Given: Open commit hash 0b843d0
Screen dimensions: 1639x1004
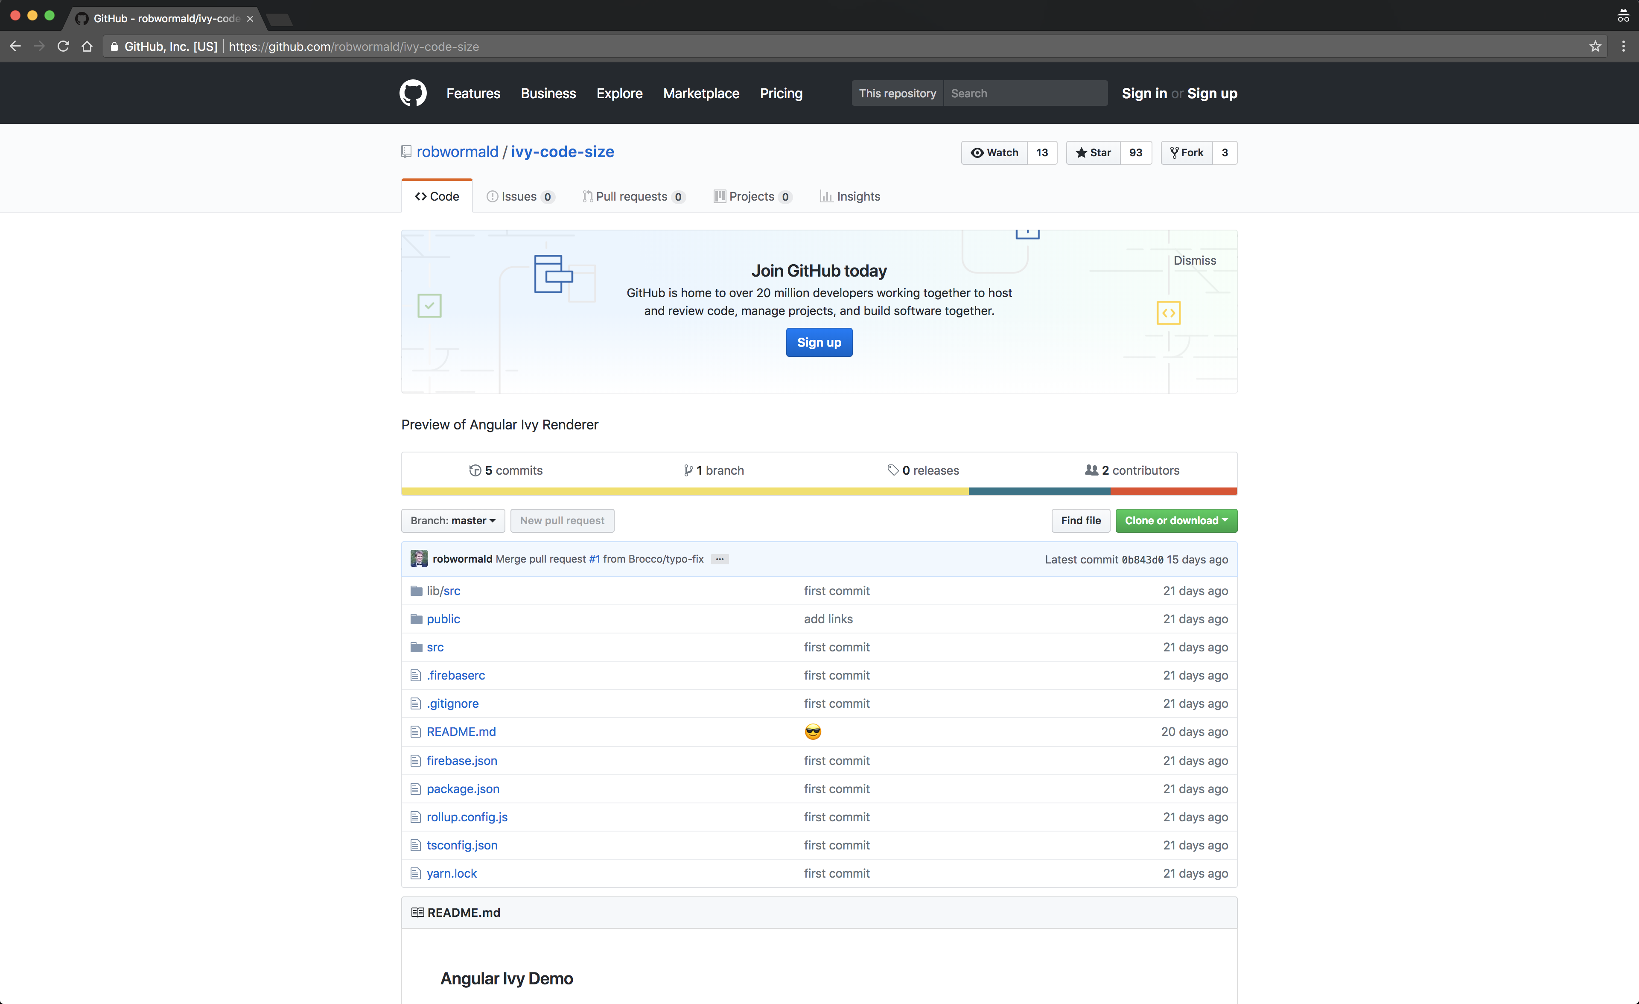Looking at the screenshot, I should click(1142, 560).
